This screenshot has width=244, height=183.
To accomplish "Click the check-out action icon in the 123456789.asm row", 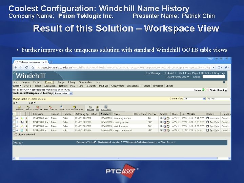I will click(x=168, y=118).
